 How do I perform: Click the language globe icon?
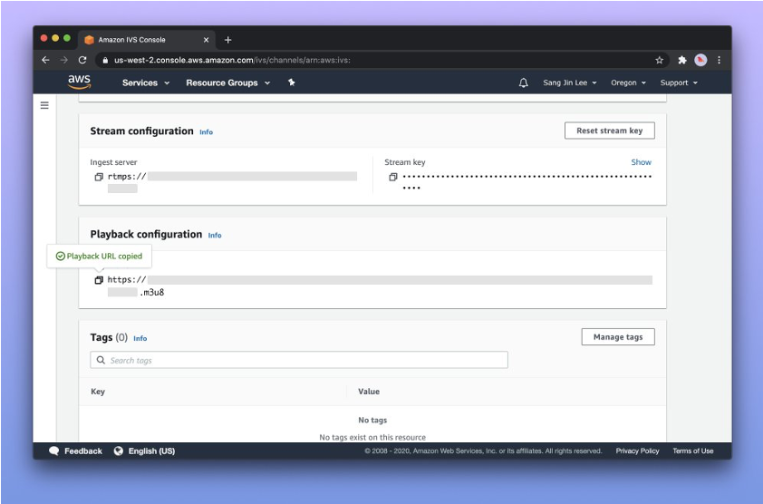[118, 451]
